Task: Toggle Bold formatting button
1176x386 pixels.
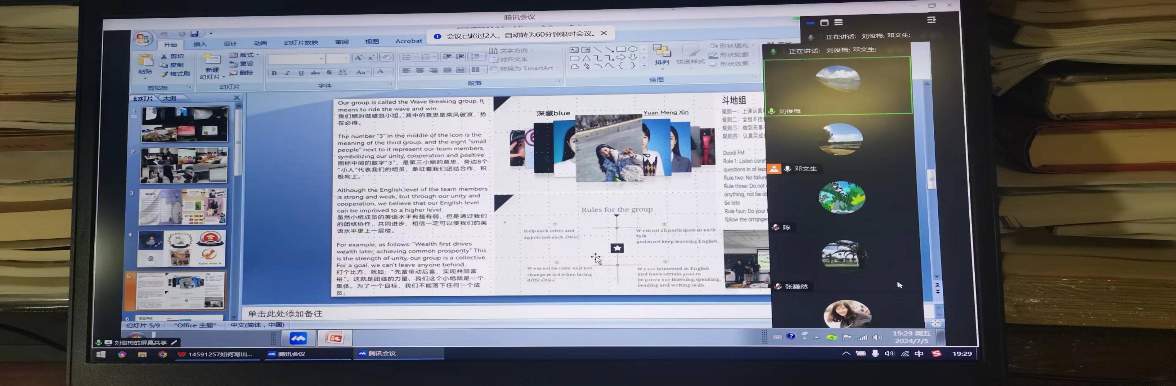Action: coord(274,73)
